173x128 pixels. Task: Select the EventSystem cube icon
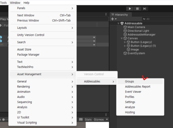click(x=125, y=53)
